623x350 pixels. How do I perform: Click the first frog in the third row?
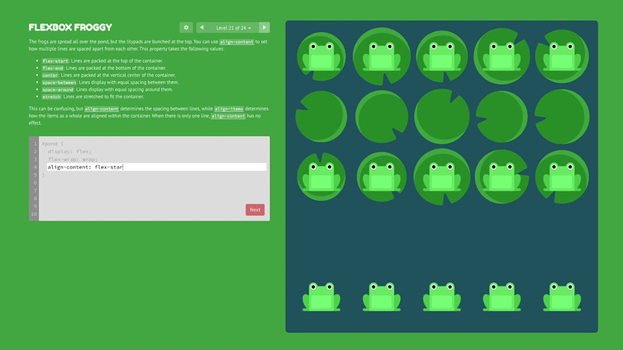[321, 176]
